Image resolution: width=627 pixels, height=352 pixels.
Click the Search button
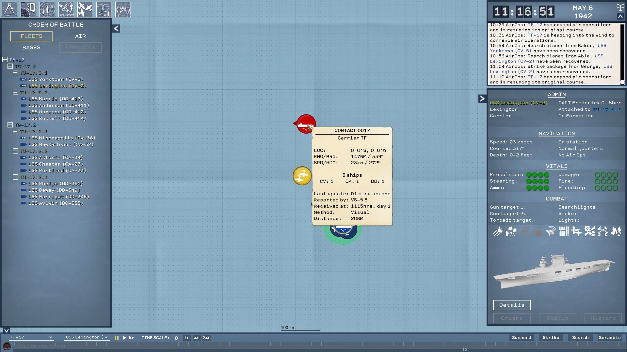580,338
